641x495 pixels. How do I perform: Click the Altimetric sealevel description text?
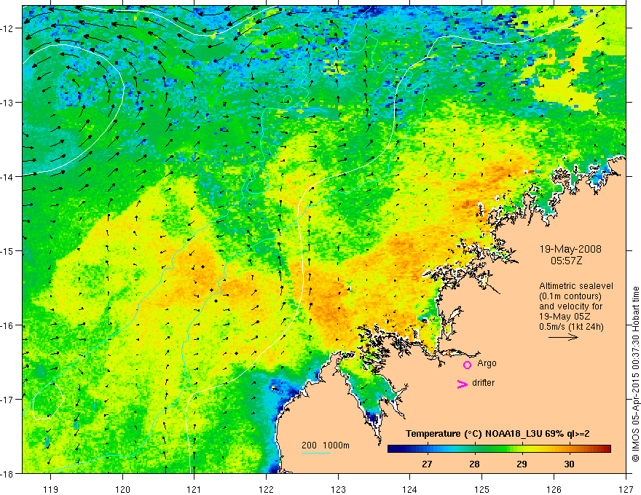pyautogui.click(x=576, y=306)
